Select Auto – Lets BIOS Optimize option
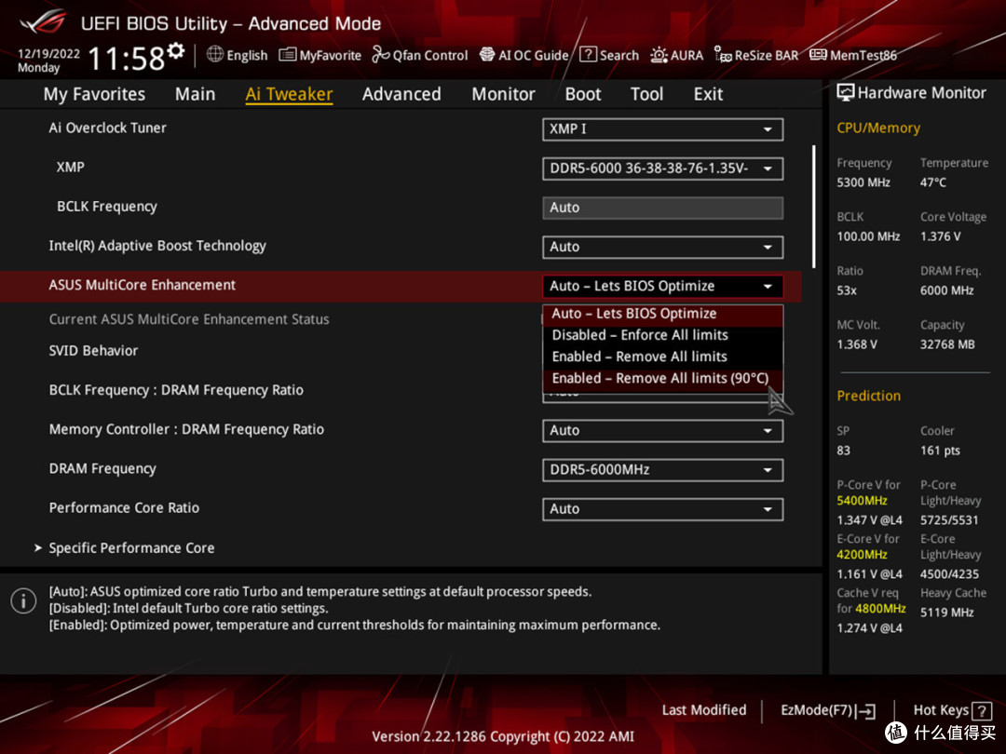This screenshot has width=1006, height=754. coord(663,314)
